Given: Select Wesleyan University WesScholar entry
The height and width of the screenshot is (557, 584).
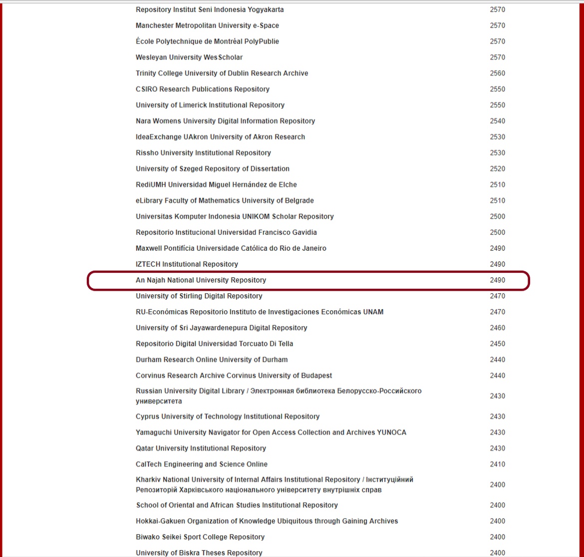Looking at the screenshot, I should (189, 57).
